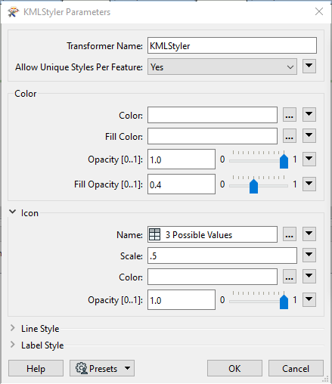Open browse dialog for Icon Name
The image size is (332, 384).
pos(289,234)
